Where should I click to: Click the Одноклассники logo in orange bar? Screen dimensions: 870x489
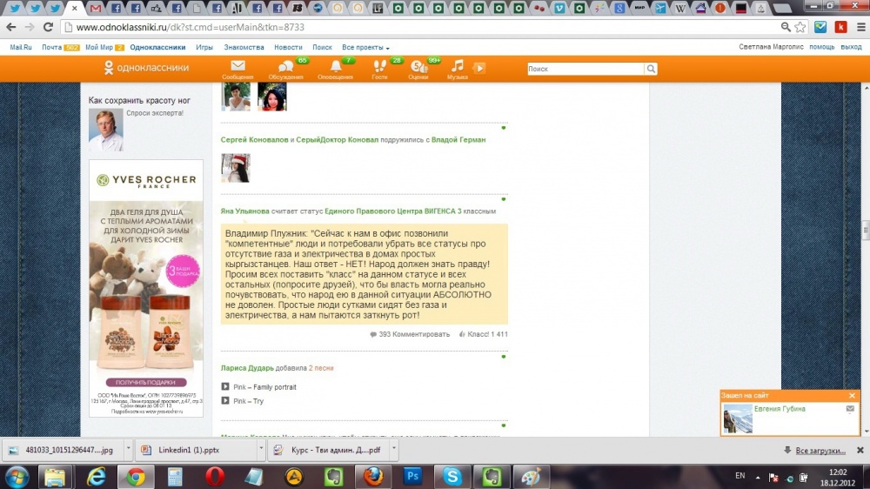tap(146, 68)
